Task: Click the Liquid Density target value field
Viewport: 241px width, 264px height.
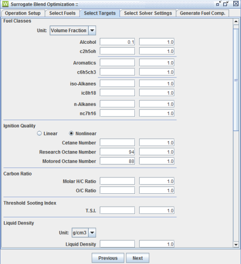Action: click(x=117, y=244)
